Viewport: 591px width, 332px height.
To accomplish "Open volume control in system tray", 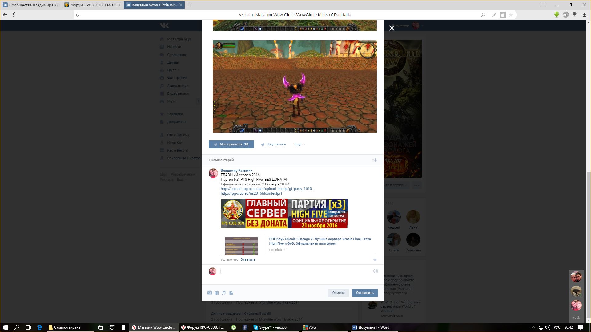I will (x=548, y=327).
